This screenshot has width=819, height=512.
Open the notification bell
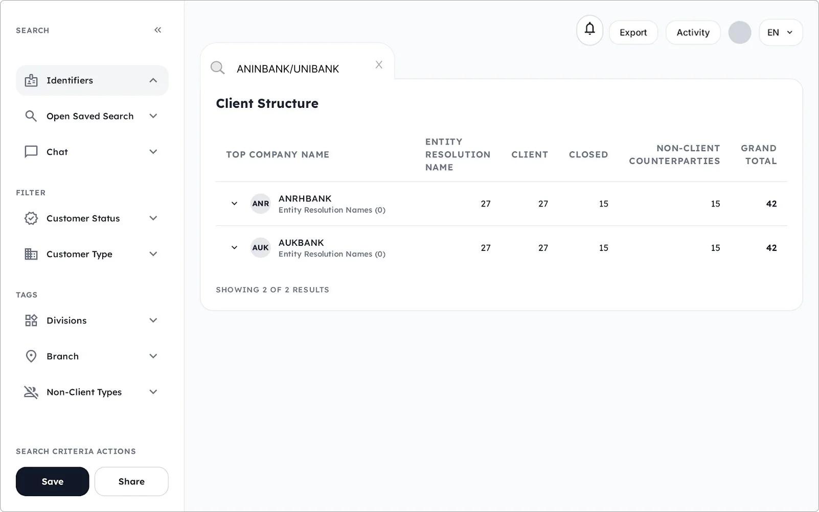click(x=589, y=31)
